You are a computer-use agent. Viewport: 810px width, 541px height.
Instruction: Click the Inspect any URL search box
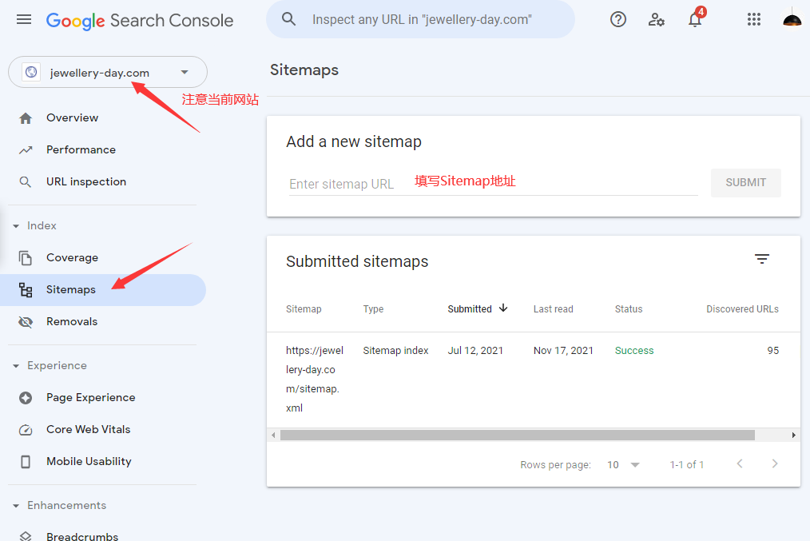tap(421, 20)
